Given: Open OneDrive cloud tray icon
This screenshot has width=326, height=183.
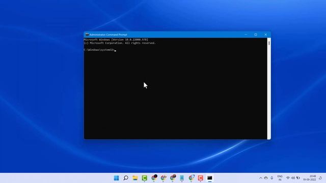Looking at the screenshot, I should 266,178.
